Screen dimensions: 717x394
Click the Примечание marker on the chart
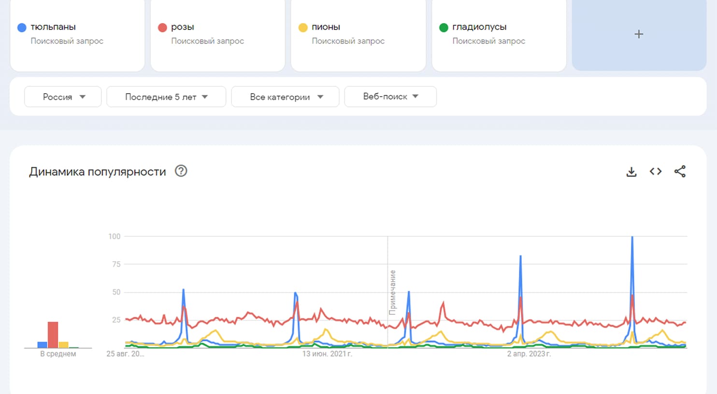click(393, 293)
